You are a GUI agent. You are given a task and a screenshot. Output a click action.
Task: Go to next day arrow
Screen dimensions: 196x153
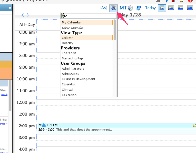28,15
